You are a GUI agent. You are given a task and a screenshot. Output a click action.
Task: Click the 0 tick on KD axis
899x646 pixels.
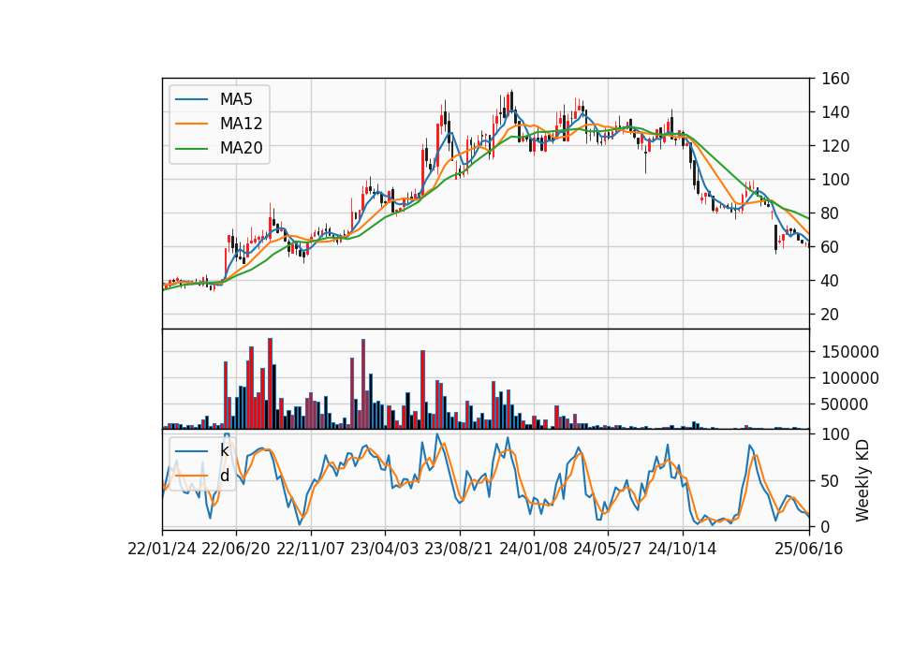(x=826, y=527)
